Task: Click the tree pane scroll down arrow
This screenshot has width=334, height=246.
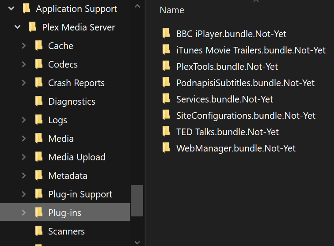Action: click(137, 242)
